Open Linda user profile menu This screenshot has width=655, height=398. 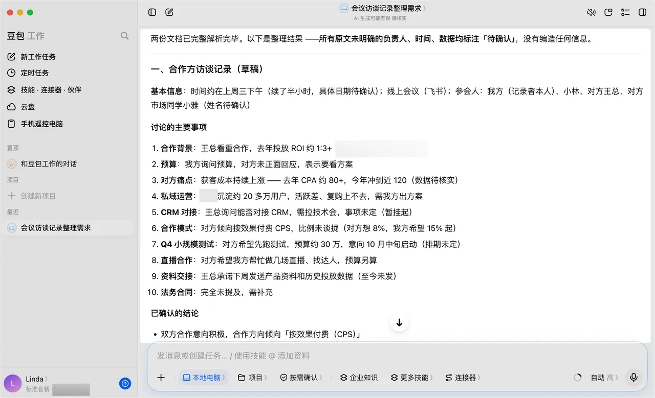coord(37,379)
